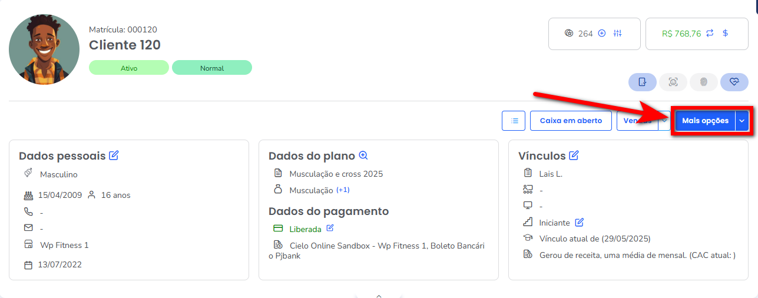Click the Caixa em aberto button

(x=571, y=121)
